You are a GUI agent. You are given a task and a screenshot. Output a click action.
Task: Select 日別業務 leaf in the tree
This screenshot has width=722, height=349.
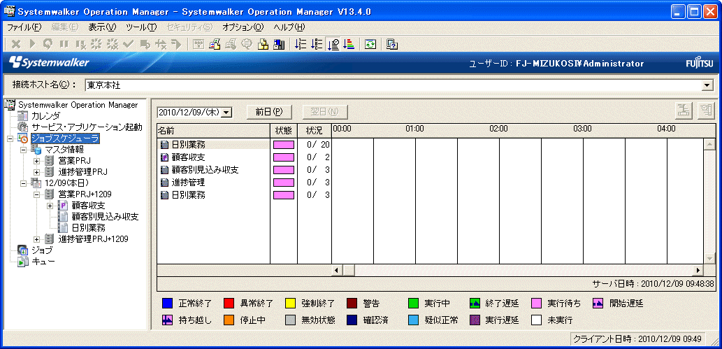click(x=89, y=228)
